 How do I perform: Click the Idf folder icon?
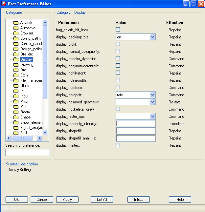point(16,91)
